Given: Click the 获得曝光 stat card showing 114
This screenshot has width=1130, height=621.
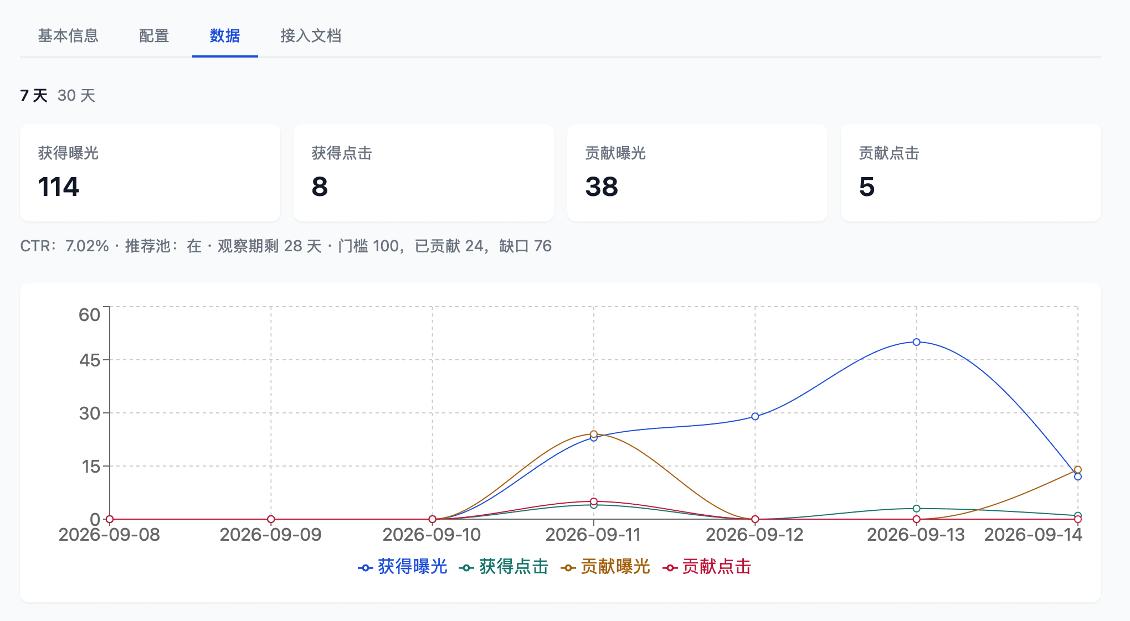Looking at the screenshot, I should [150, 173].
